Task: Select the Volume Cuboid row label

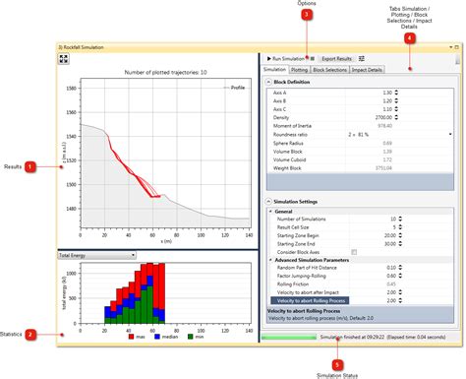Action: click(289, 159)
